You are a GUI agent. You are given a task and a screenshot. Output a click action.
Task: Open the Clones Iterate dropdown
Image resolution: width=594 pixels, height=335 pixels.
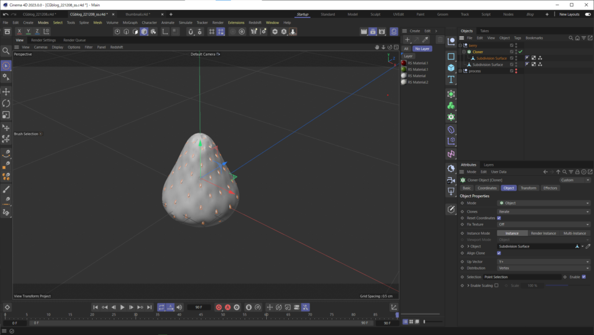click(542, 212)
